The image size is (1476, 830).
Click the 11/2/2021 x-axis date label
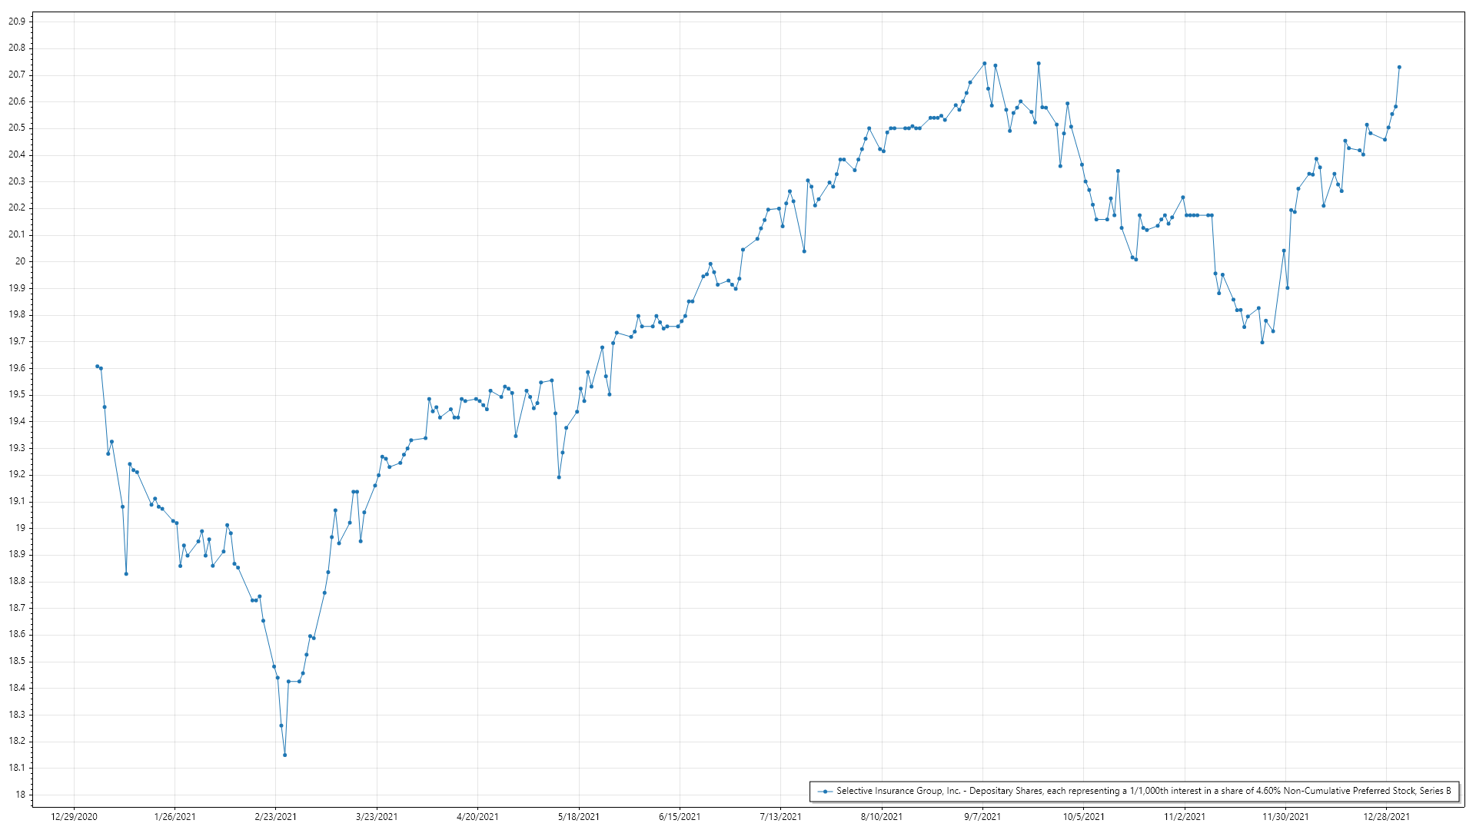1185,816
